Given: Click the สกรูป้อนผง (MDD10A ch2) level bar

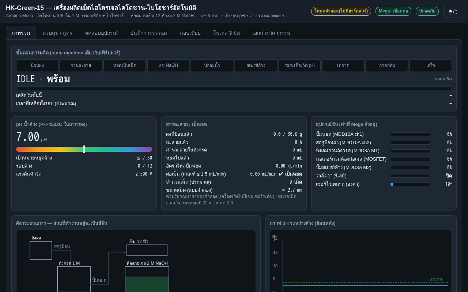Looking at the screenshot, I should [410, 143].
